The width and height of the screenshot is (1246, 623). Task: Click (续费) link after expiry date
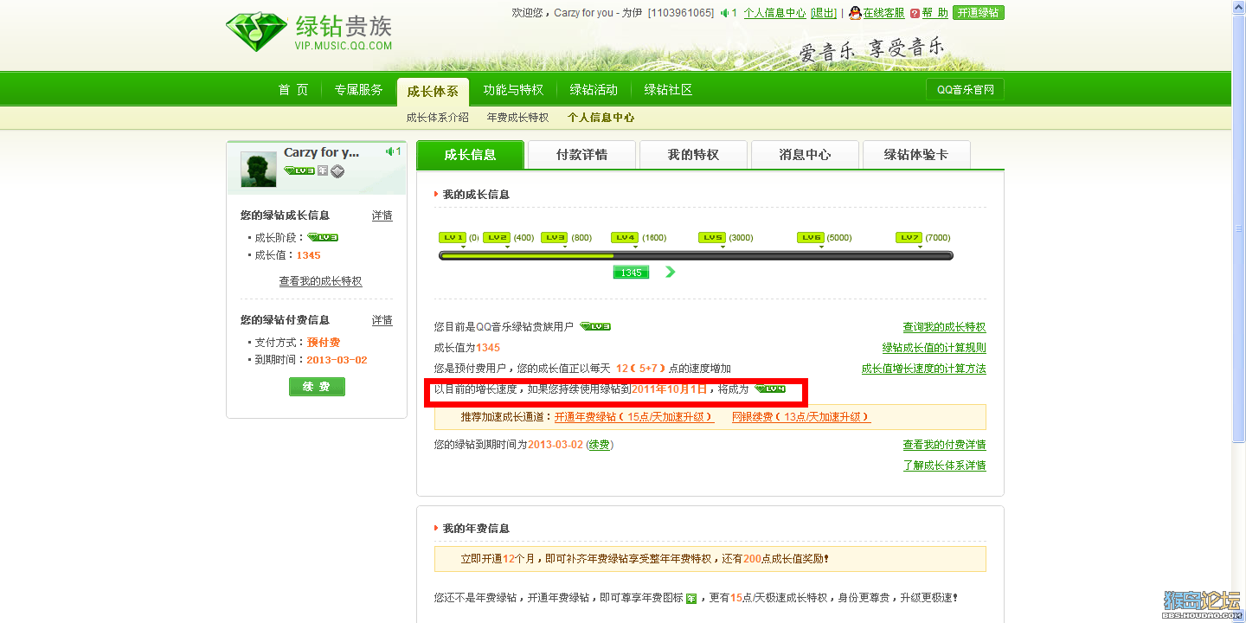[x=600, y=445]
